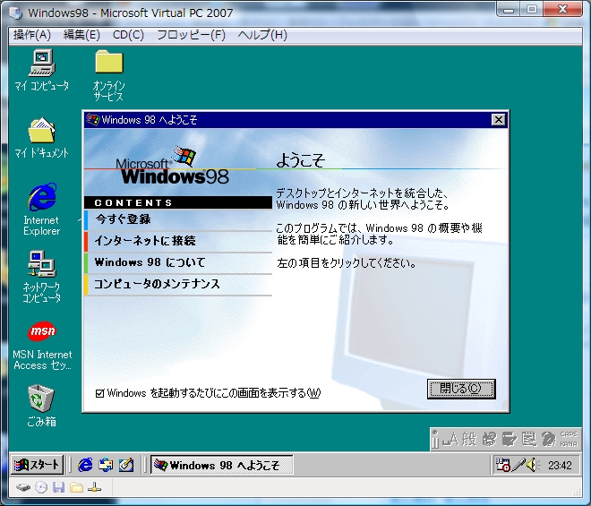Uncheck 'Windows を起動するたびにこの画面を表示する'
591x506 pixels.
coord(99,394)
